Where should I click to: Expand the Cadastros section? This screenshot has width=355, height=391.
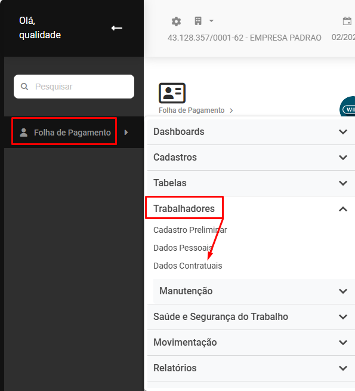tap(251, 158)
